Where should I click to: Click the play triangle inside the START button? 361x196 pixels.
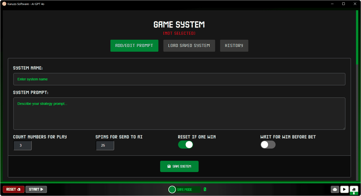click(x=41, y=189)
